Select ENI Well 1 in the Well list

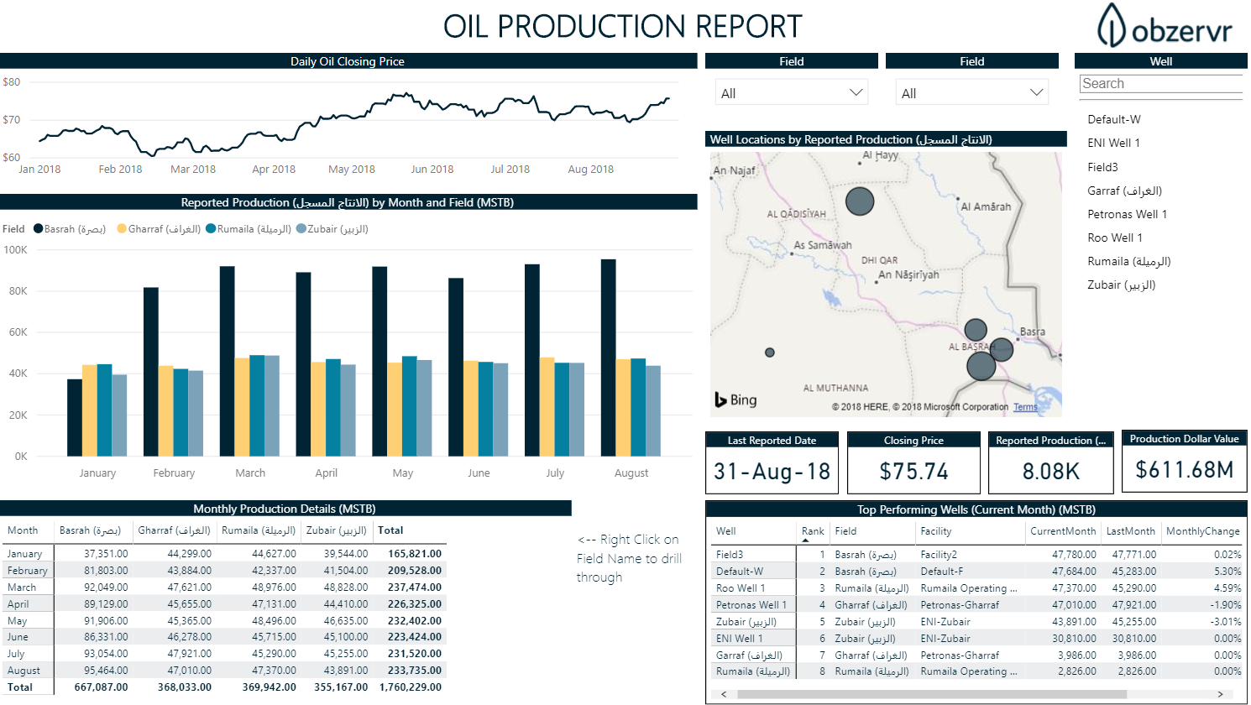coord(1113,143)
